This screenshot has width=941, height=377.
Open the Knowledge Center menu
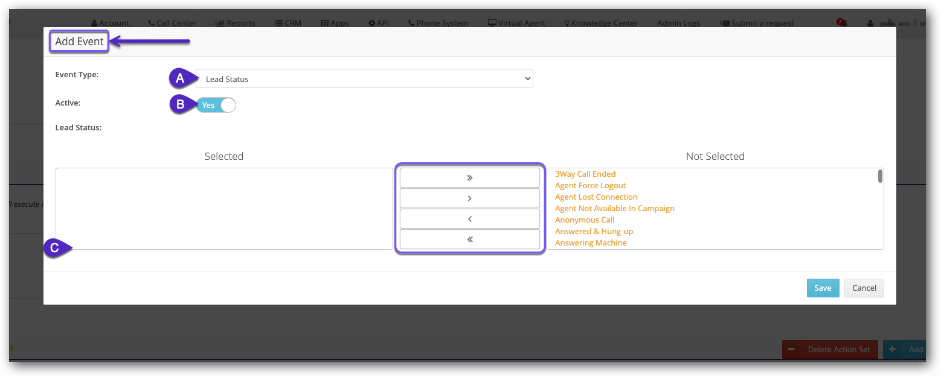601,23
